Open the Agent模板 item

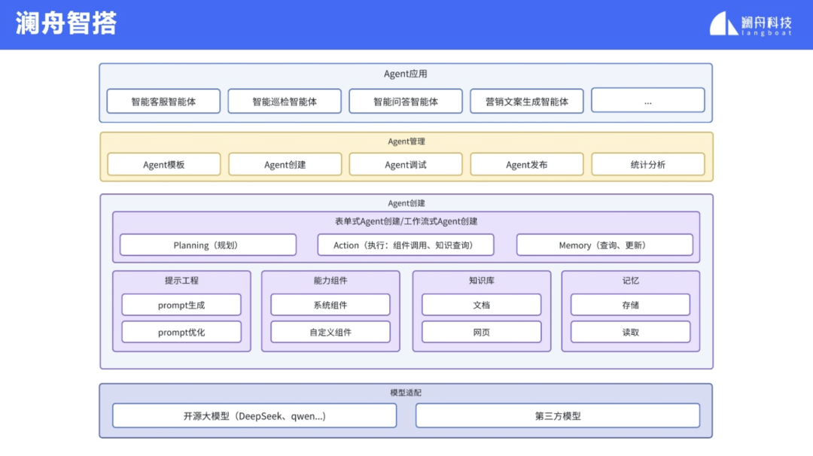coord(164,165)
